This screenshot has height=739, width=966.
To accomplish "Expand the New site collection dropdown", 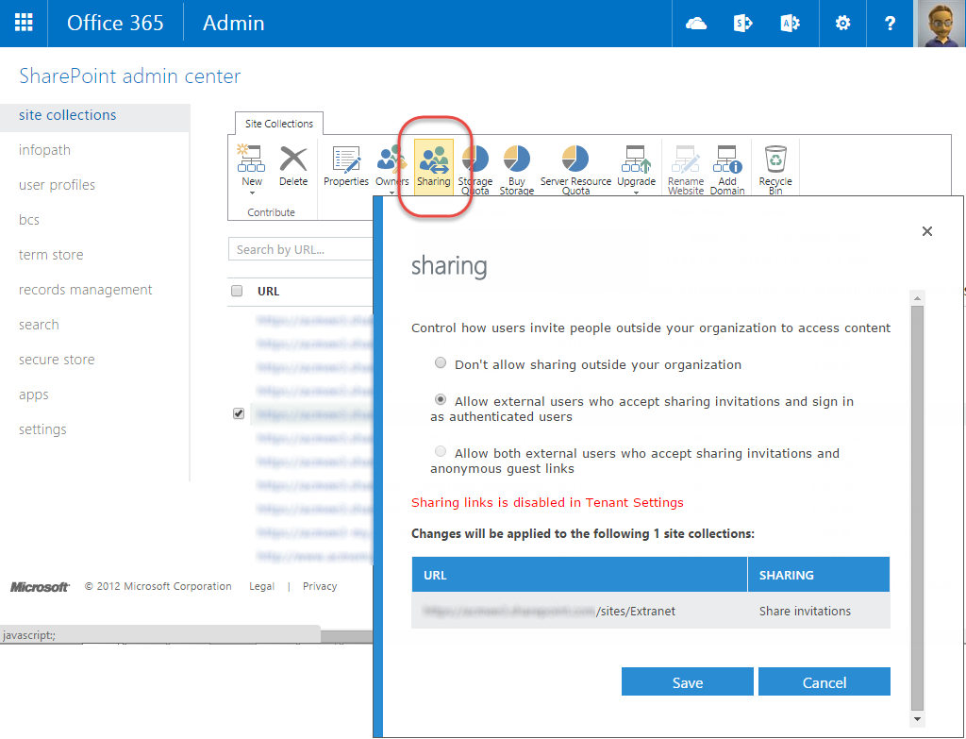I will [x=252, y=193].
